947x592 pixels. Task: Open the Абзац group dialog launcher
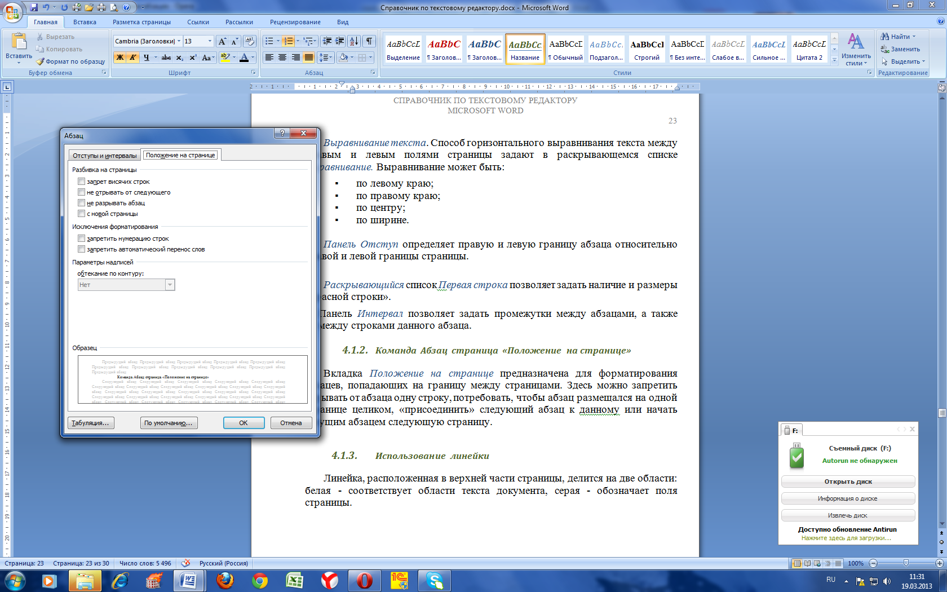pyautogui.click(x=373, y=73)
